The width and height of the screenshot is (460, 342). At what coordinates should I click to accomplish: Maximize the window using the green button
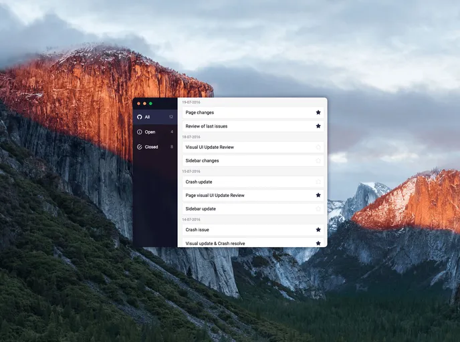tap(150, 104)
